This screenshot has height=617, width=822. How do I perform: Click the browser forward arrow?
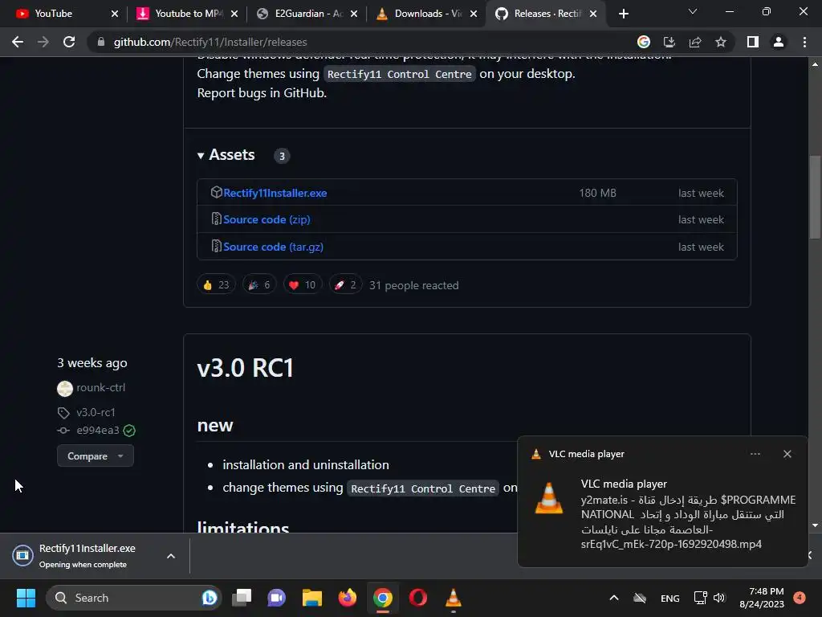(x=43, y=42)
